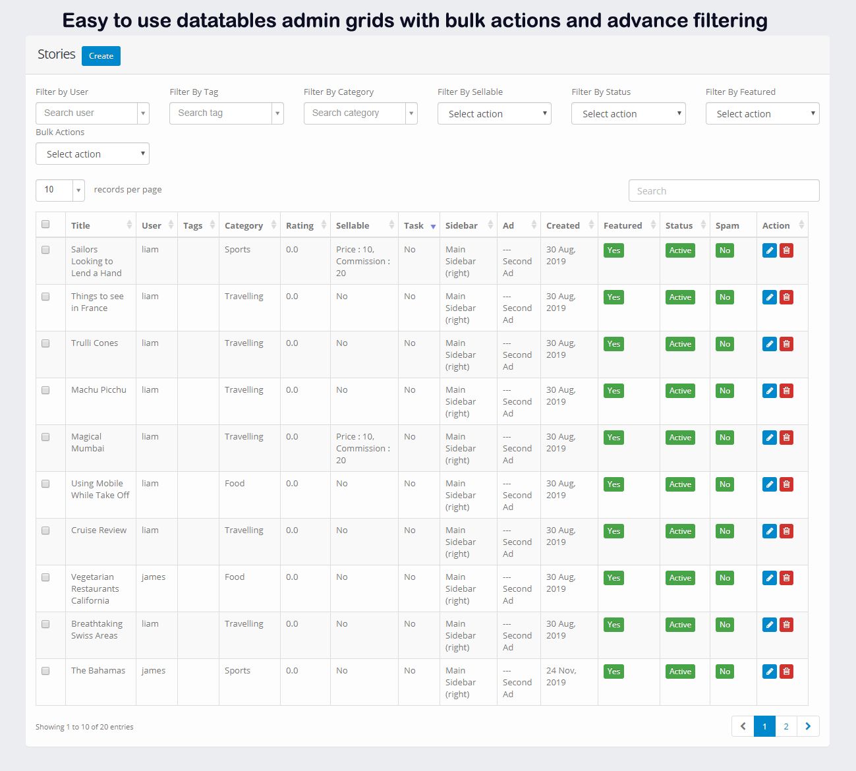Delete the Machu Picchu story
The width and height of the screenshot is (856, 771).
point(786,391)
